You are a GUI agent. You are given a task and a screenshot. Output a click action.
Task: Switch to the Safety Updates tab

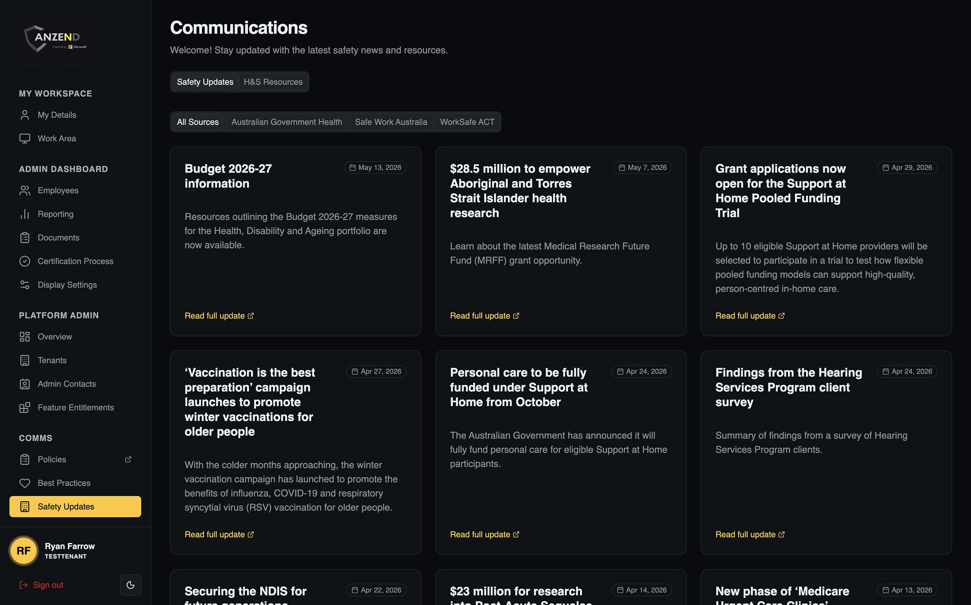pos(205,82)
